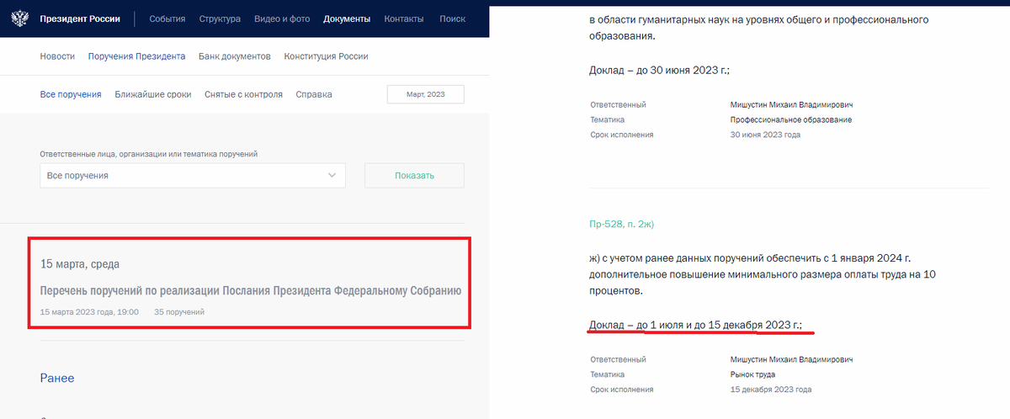Open the Банк документов subsection

point(235,56)
